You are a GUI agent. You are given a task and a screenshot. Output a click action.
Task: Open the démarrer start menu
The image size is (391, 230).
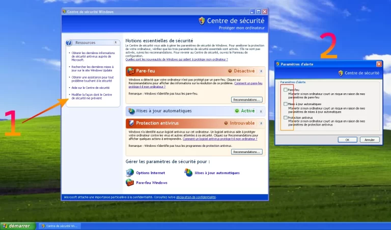[x=18, y=226]
